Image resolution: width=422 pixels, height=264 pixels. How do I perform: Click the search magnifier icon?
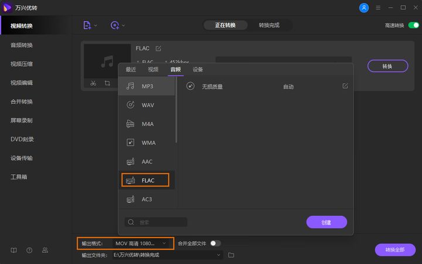click(x=131, y=222)
